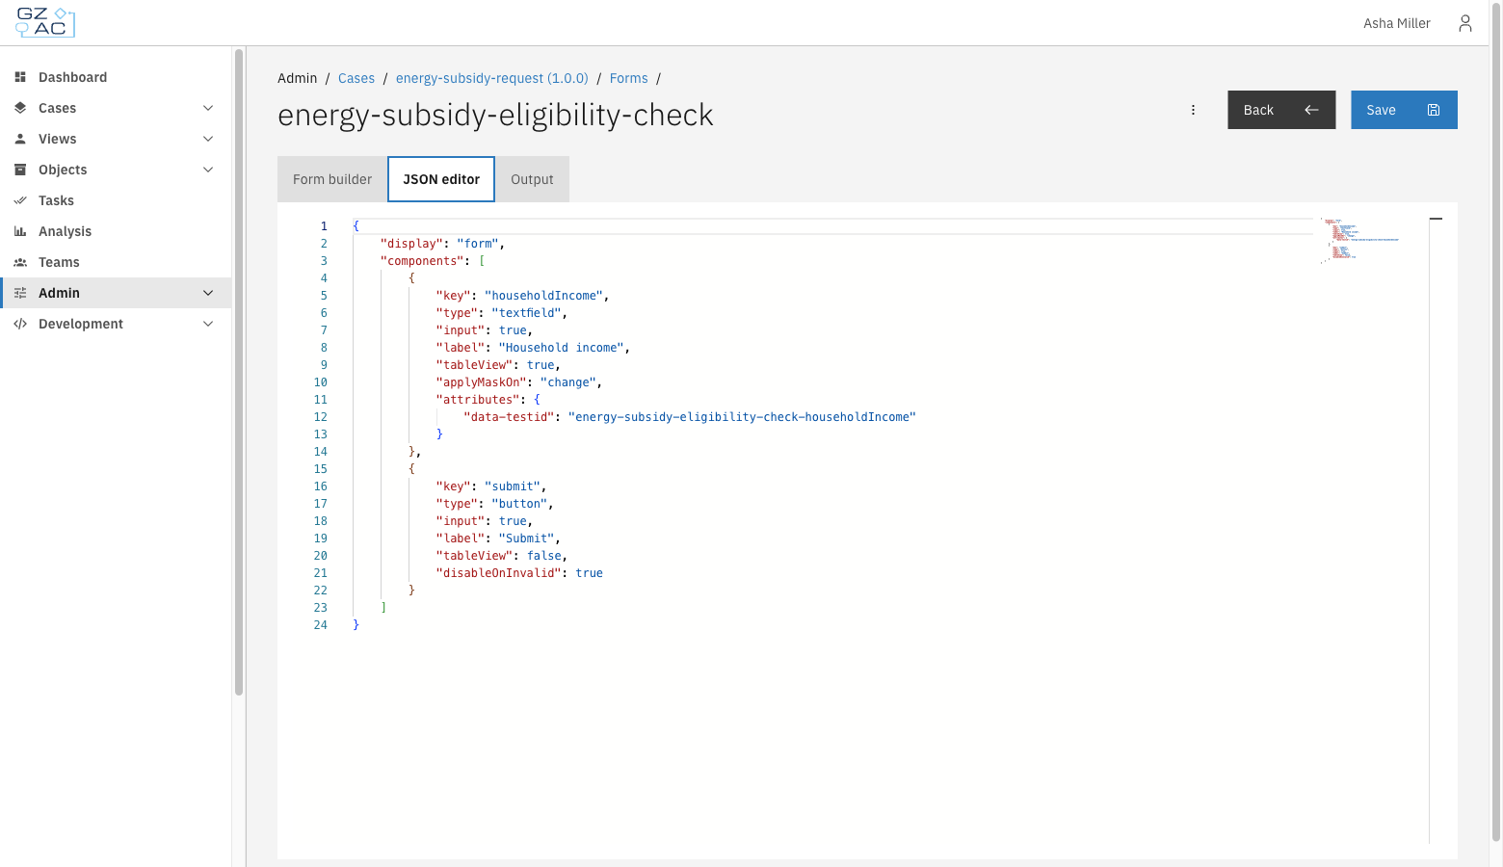Click the Admin sliders icon
Viewport: 1503px width, 867px height.
click(20, 293)
